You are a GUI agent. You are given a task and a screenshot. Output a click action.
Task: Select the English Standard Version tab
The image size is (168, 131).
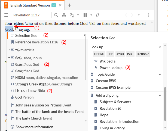click(30, 5)
